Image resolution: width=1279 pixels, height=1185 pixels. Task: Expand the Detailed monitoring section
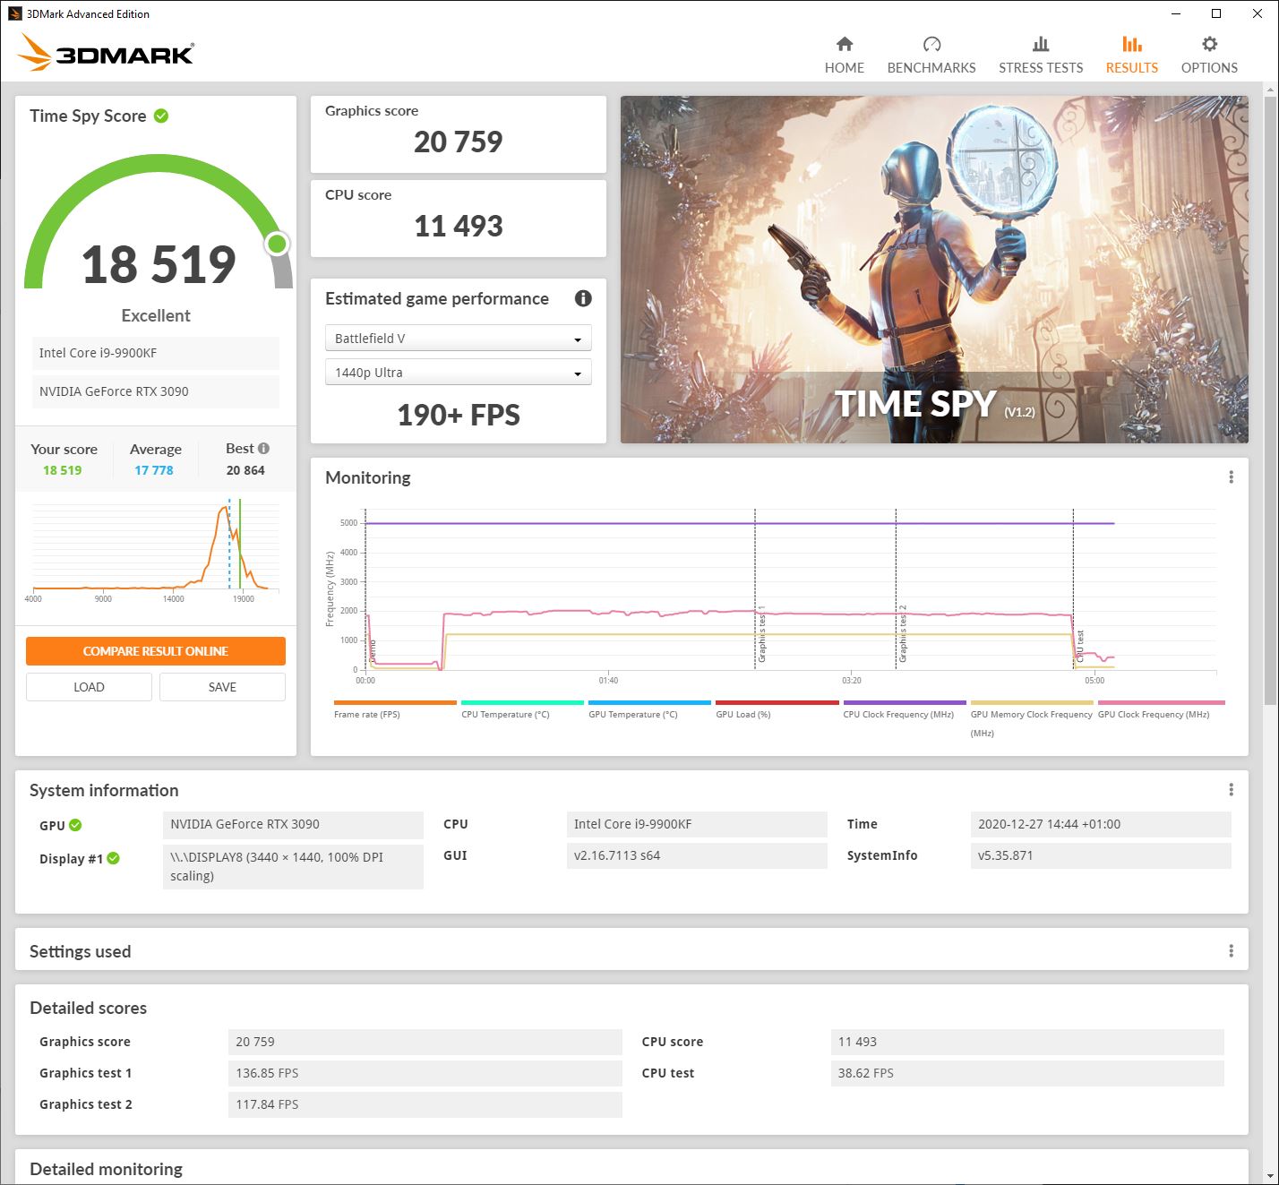point(631,1167)
